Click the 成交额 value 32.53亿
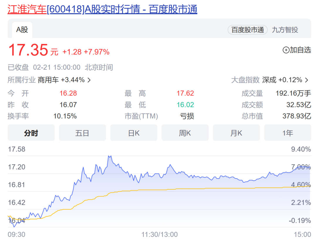Image resolution: width=317 pixels, height=240 pixels. 299,105
